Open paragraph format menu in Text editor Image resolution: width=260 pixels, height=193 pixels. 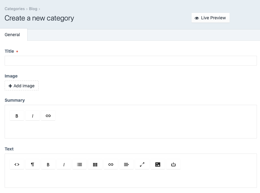coord(33,165)
